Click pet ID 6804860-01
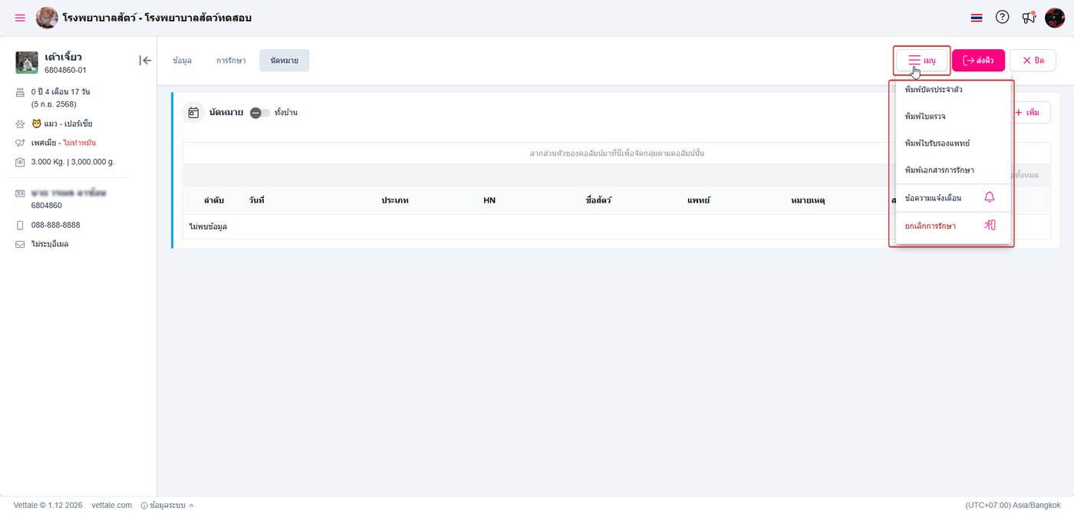The width and height of the screenshot is (1074, 514). click(x=66, y=70)
